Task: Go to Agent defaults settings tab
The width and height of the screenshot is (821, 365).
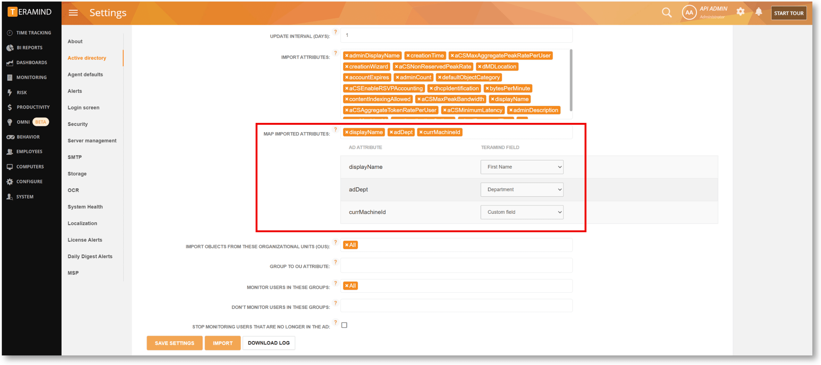Action: tap(85, 75)
